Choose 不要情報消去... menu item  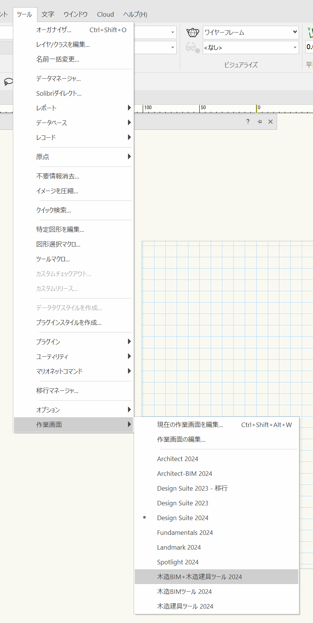tap(73, 176)
